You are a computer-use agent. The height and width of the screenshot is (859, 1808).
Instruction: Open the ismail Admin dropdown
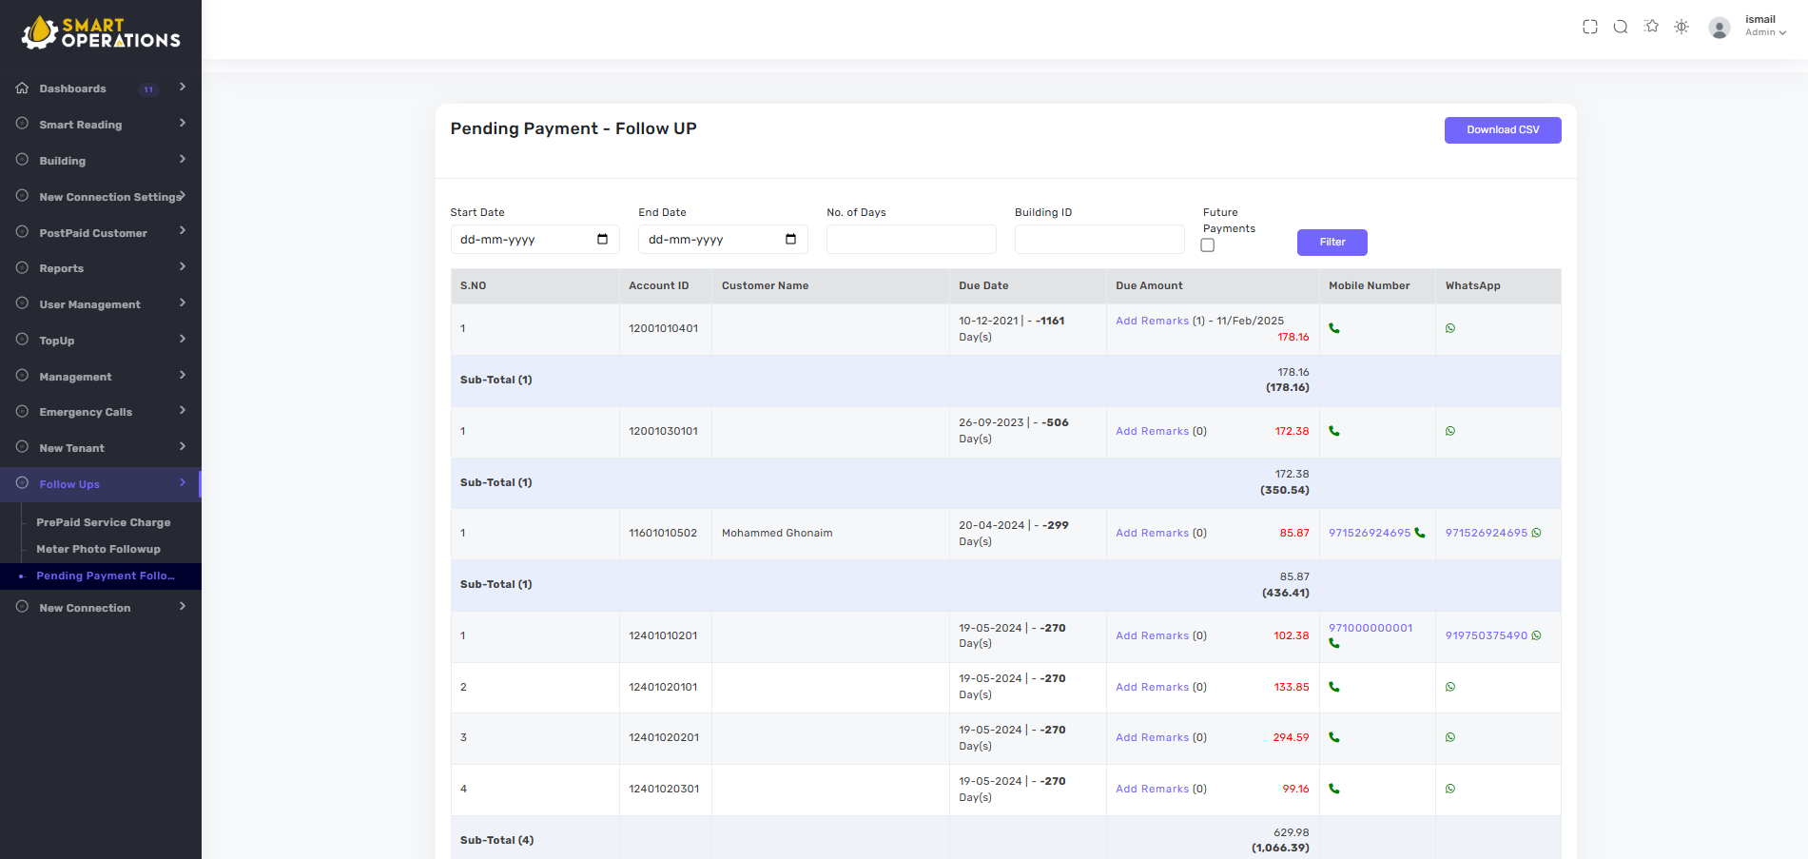point(1765,26)
